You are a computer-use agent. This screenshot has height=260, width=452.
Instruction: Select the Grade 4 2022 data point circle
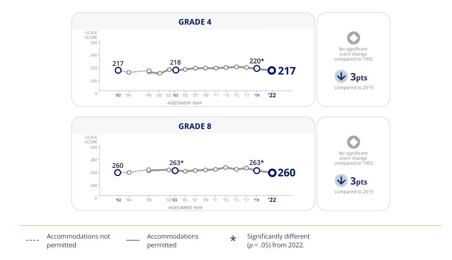271,71
